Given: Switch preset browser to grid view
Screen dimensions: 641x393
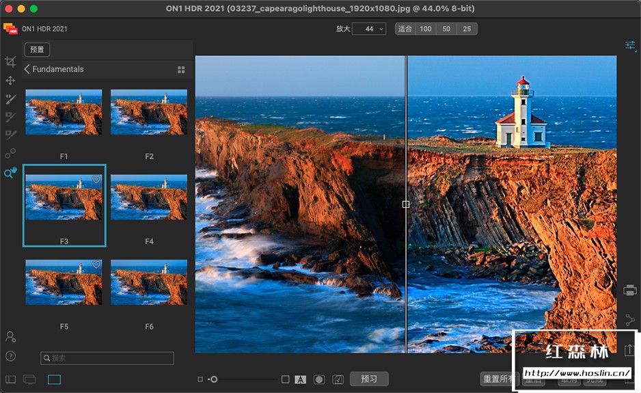Looking at the screenshot, I should (x=181, y=70).
